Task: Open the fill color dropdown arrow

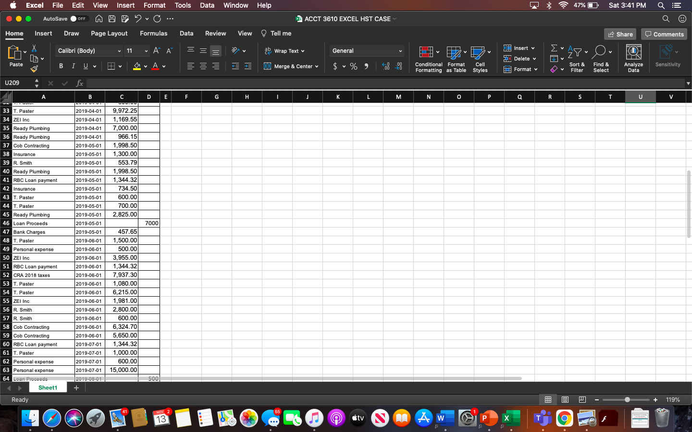Action: pos(146,66)
